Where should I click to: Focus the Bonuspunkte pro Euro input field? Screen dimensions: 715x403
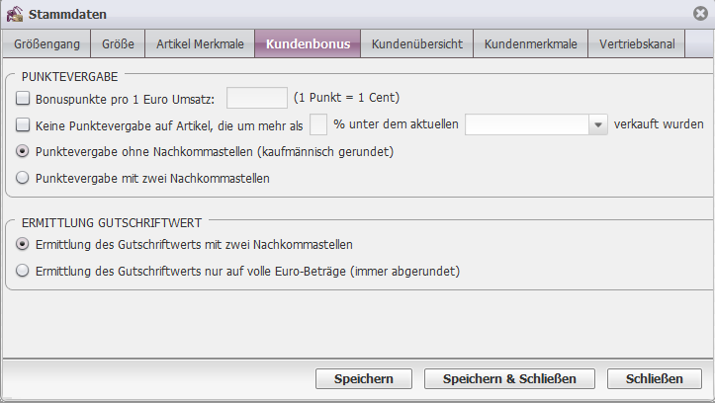[x=257, y=98]
